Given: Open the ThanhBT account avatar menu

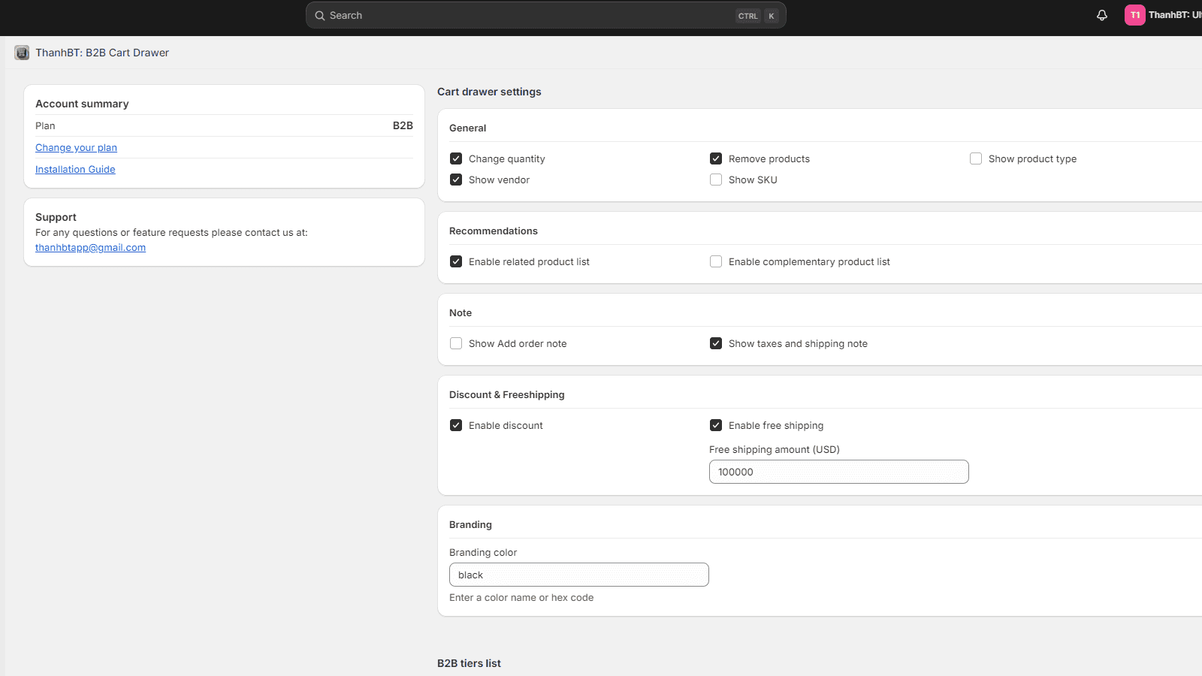Looking at the screenshot, I should (1134, 15).
